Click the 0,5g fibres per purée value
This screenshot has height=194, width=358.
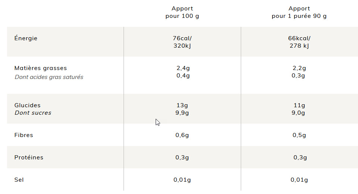pos(299,135)
